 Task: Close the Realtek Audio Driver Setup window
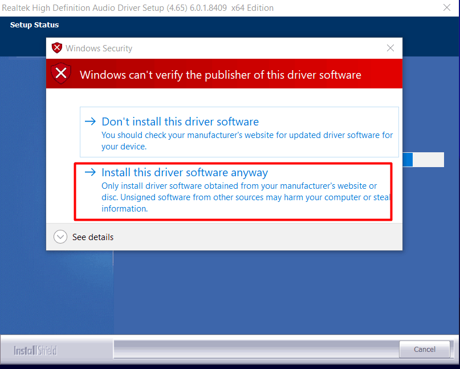tap(446, 7)
